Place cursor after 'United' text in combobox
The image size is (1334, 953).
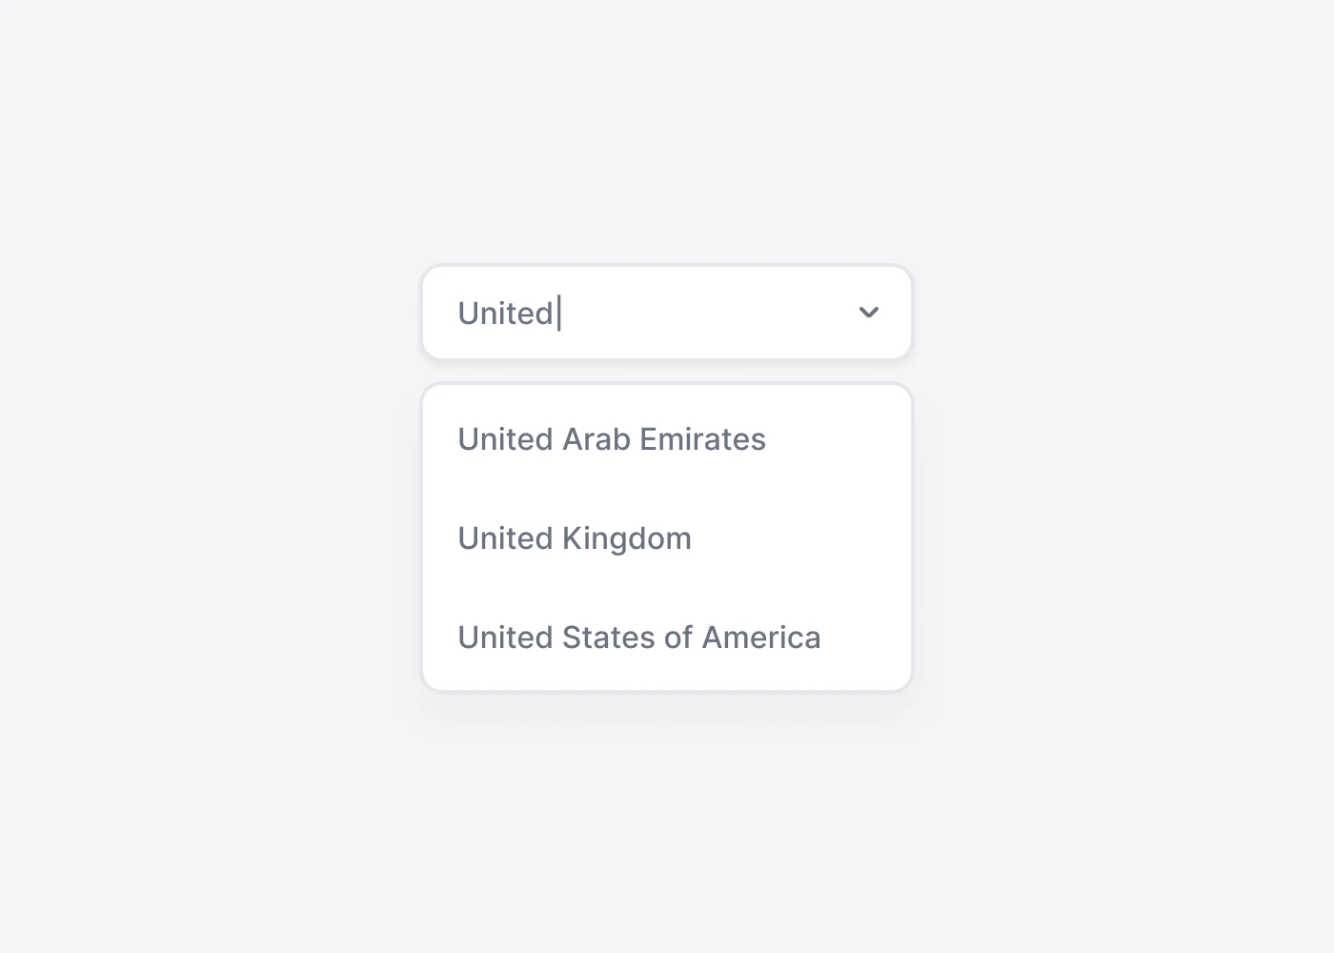(x=557, y=313)
